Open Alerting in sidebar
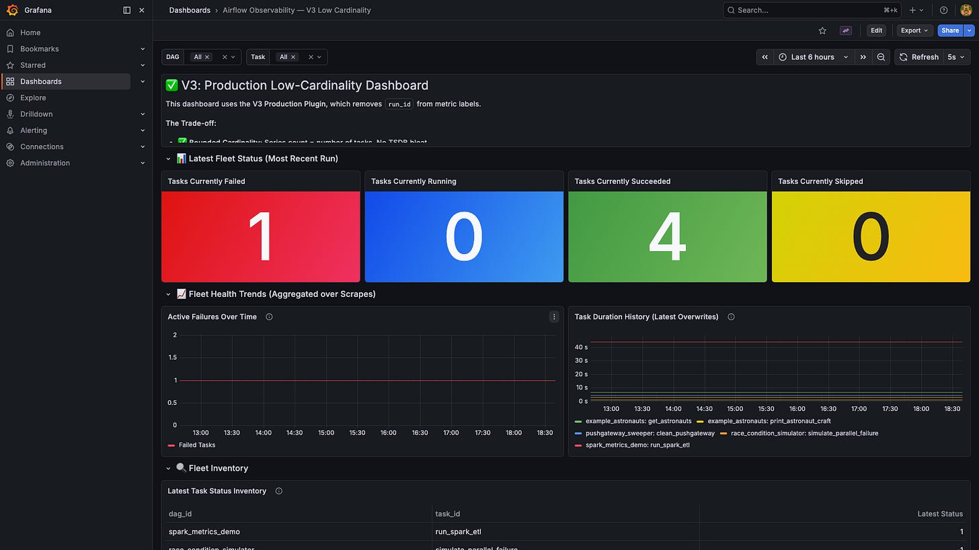Viewport: 979px width, 550px height. pos(34,130)
